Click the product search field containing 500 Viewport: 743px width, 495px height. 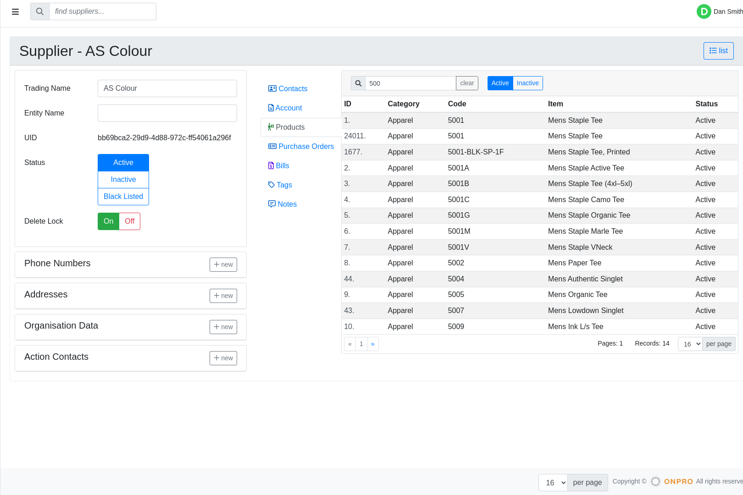click(x=410, y=83)
